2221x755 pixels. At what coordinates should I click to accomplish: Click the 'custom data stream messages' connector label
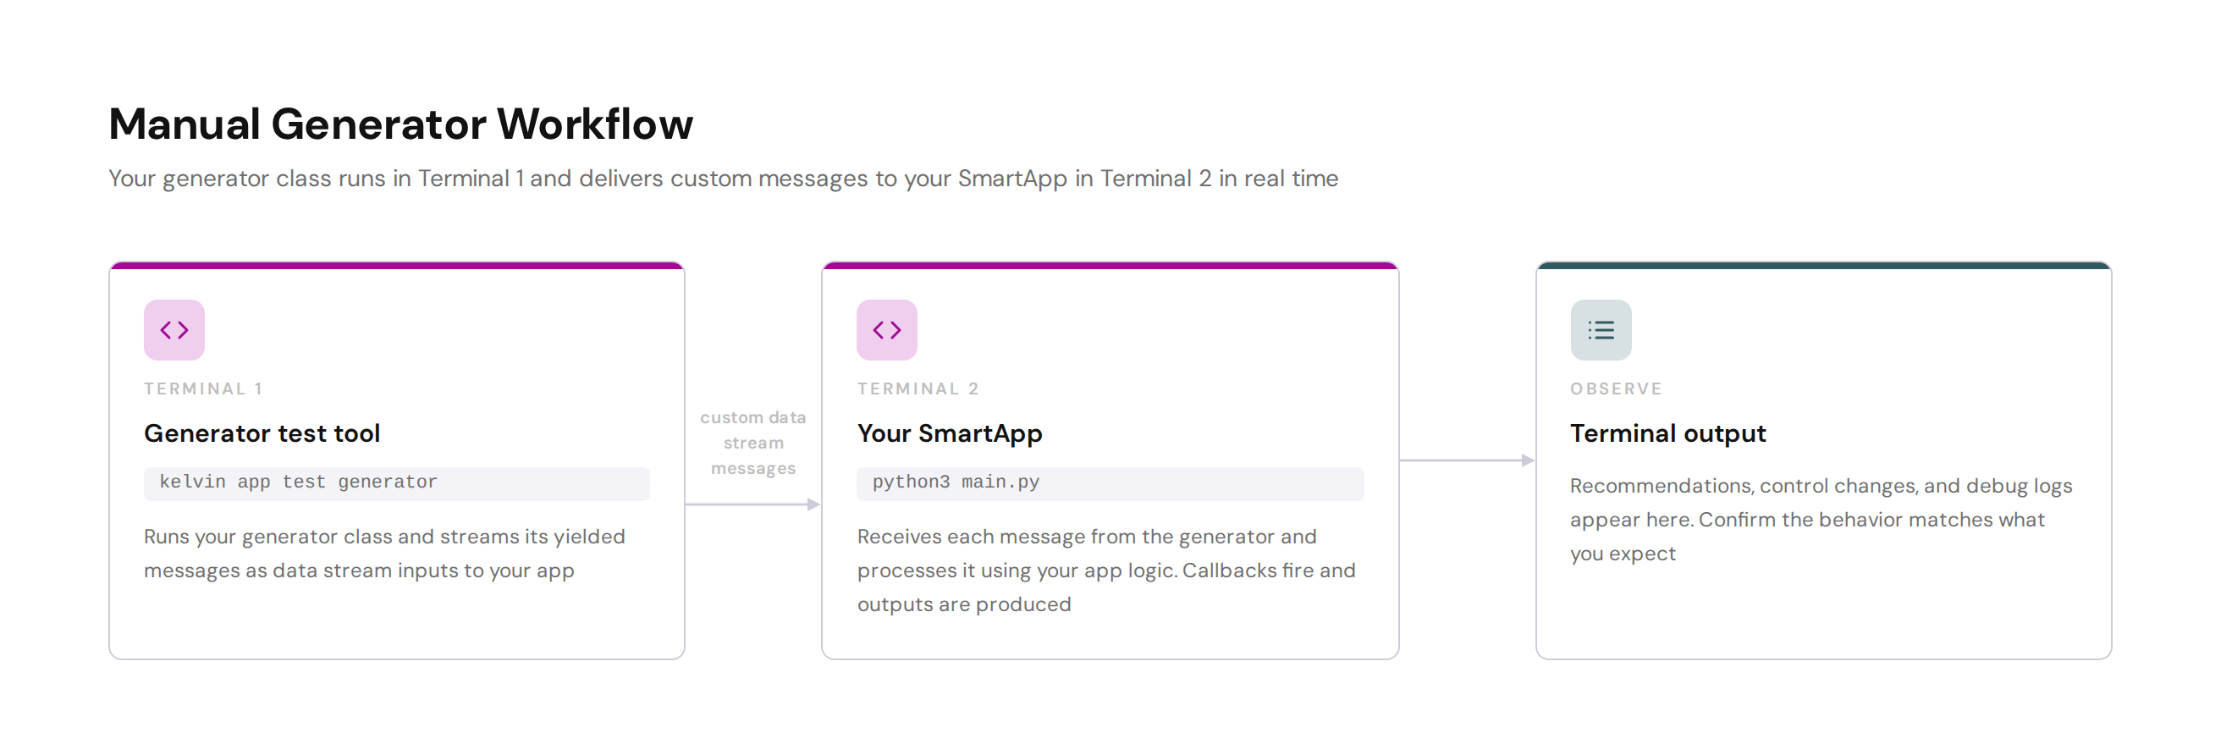pos(752,443)
